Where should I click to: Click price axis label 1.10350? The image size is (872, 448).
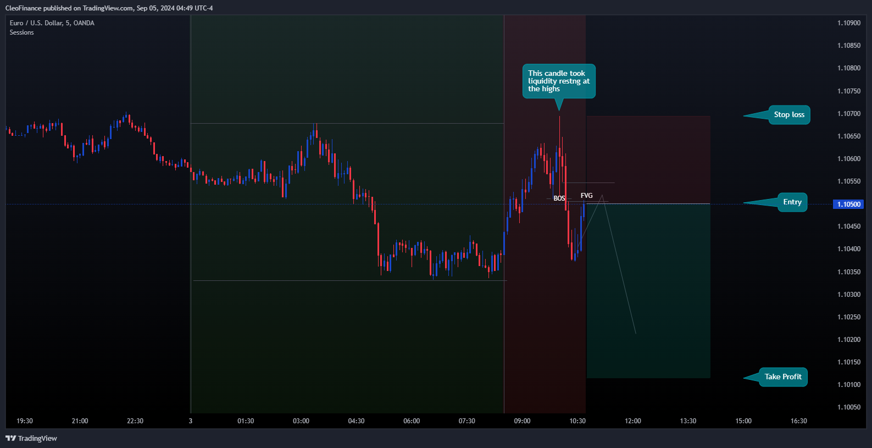tap(849, 272)
